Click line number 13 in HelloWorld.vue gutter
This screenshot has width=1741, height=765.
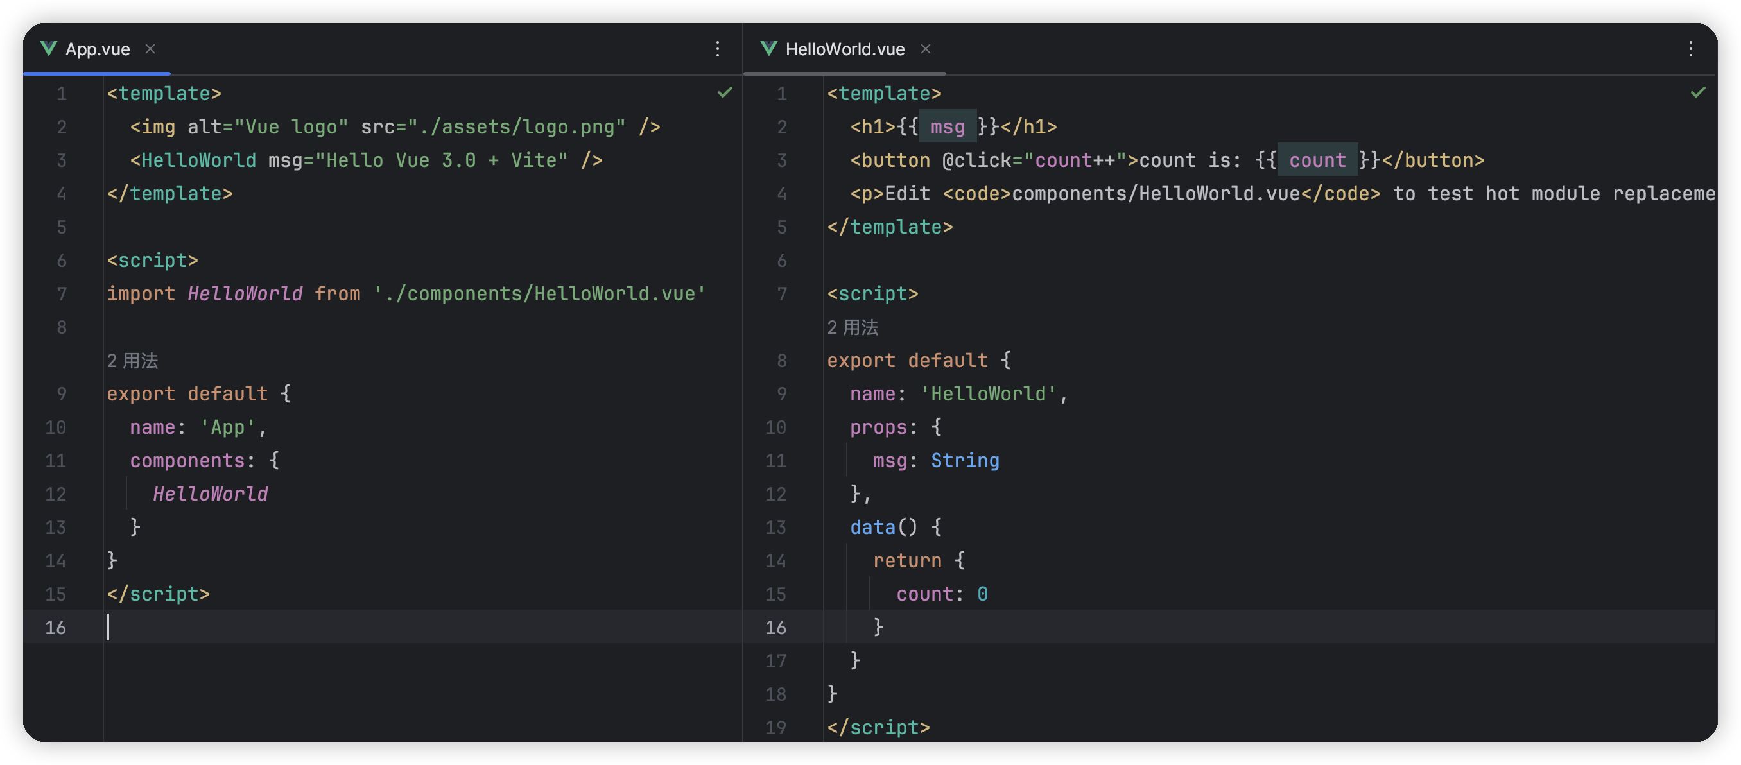tap(775, 527)
